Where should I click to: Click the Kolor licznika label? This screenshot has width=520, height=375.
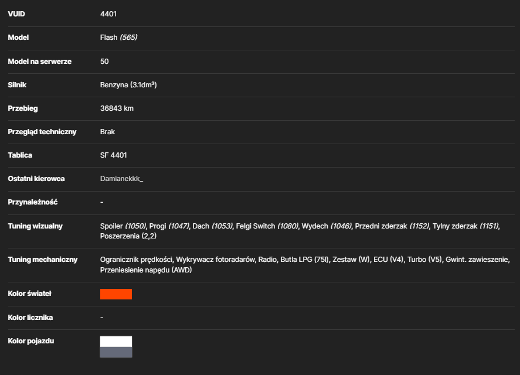click(30, 318)
